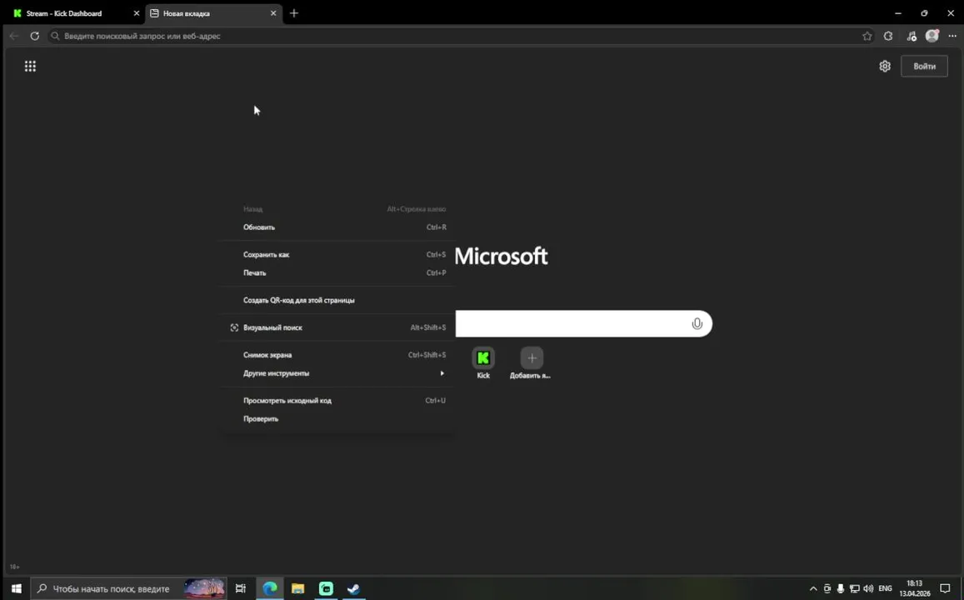Open File Explorer from taskbar
Image resolution: width=964 pixels, height=600 pixels.
click(x=298, y=588)
